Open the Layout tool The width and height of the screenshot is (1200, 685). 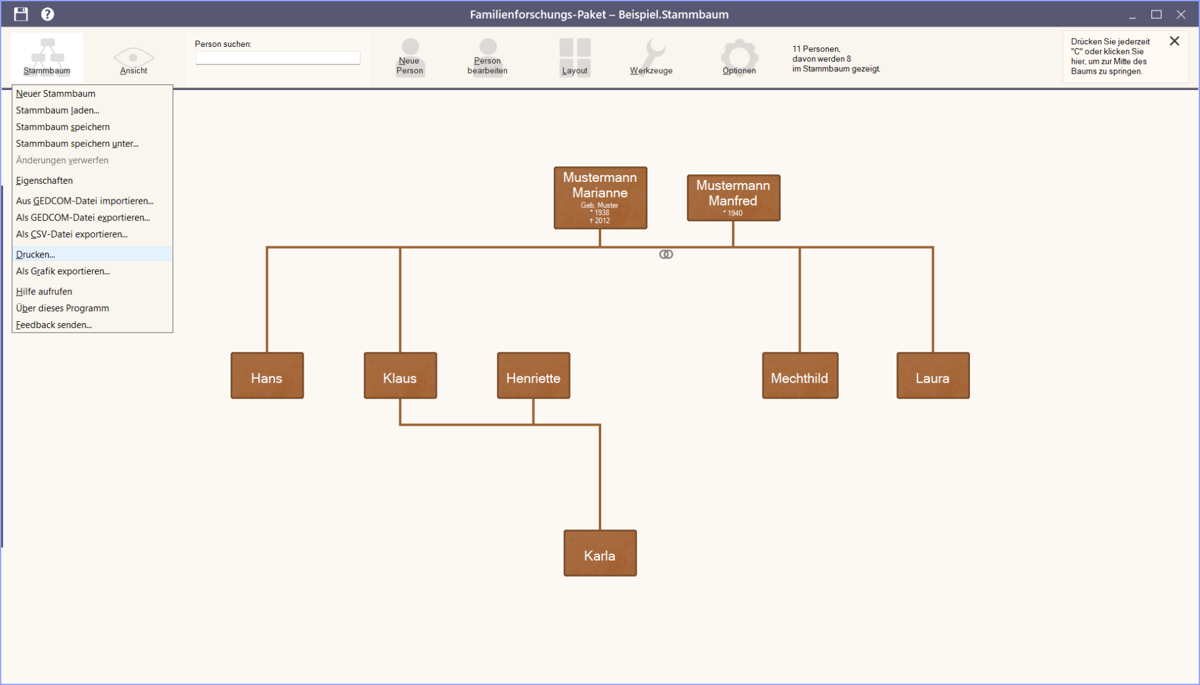tap(574, 57)
